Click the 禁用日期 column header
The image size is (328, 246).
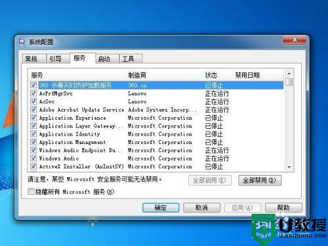258,75
